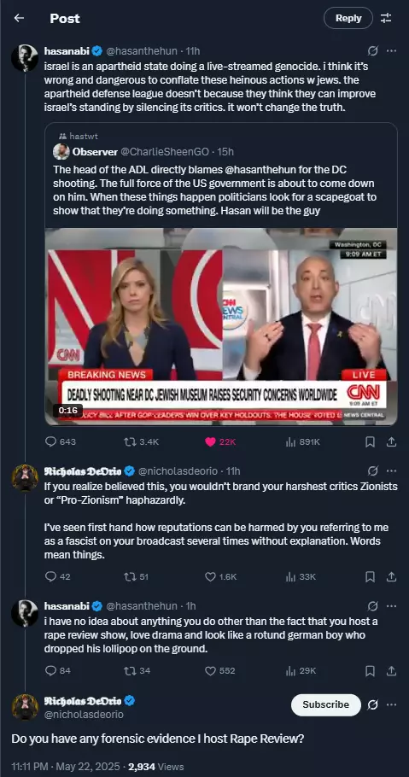Share hasanabi's top post
409x777 pixels.
391,442
